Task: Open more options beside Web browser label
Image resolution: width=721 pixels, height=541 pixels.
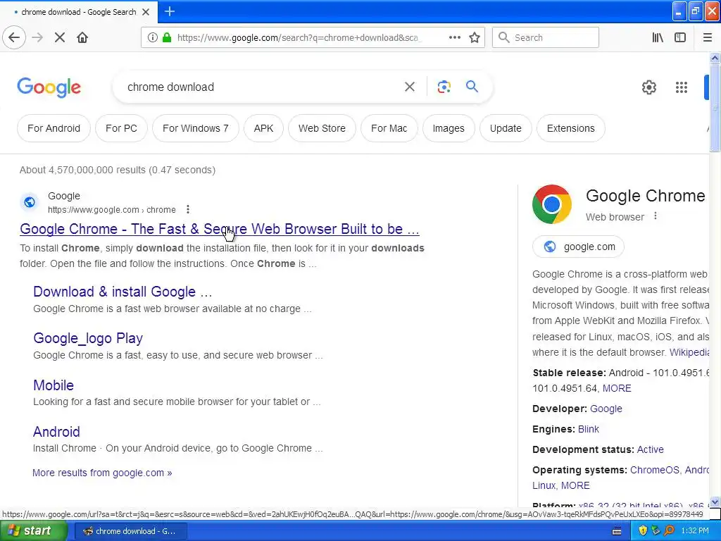Action: click(x=656, y=216)
